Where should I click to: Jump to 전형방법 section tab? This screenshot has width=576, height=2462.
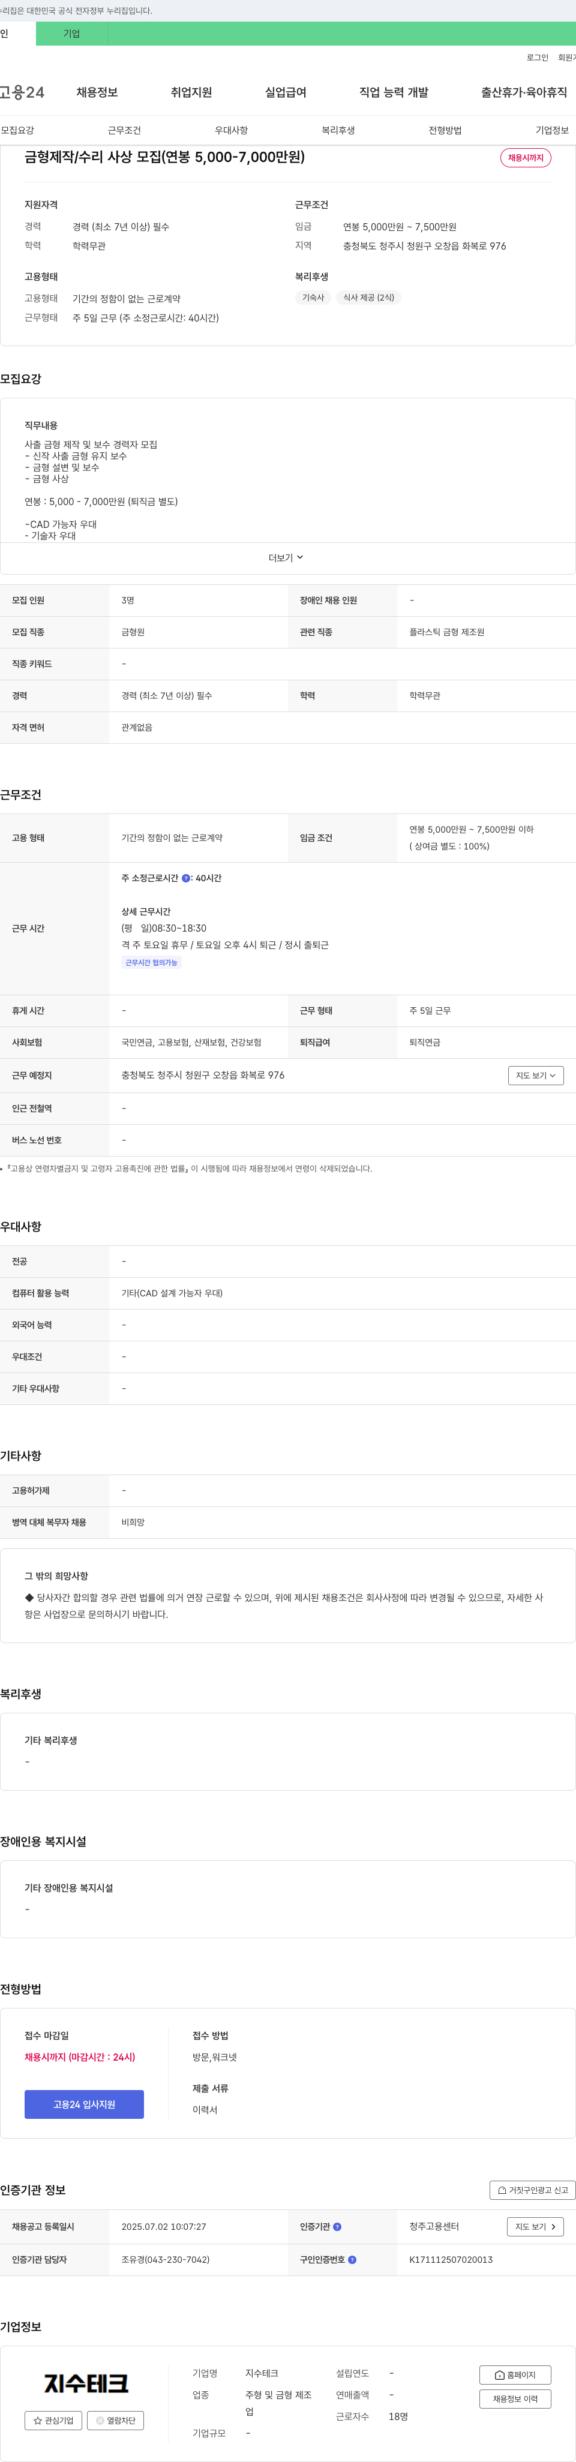click(445, 130)
